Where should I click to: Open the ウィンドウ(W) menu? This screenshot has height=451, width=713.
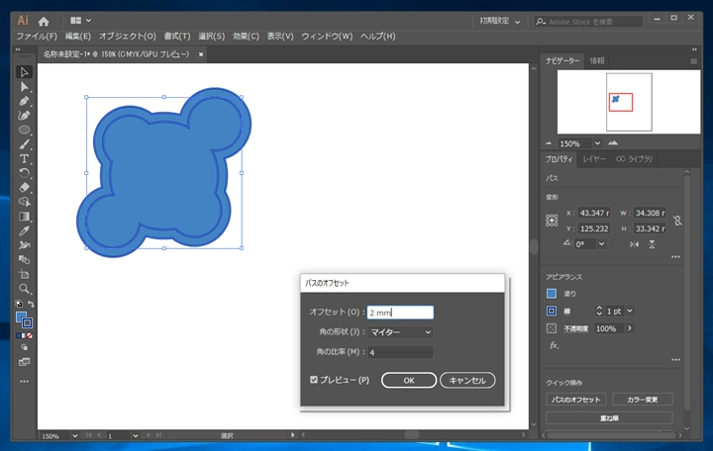point(327,37)
